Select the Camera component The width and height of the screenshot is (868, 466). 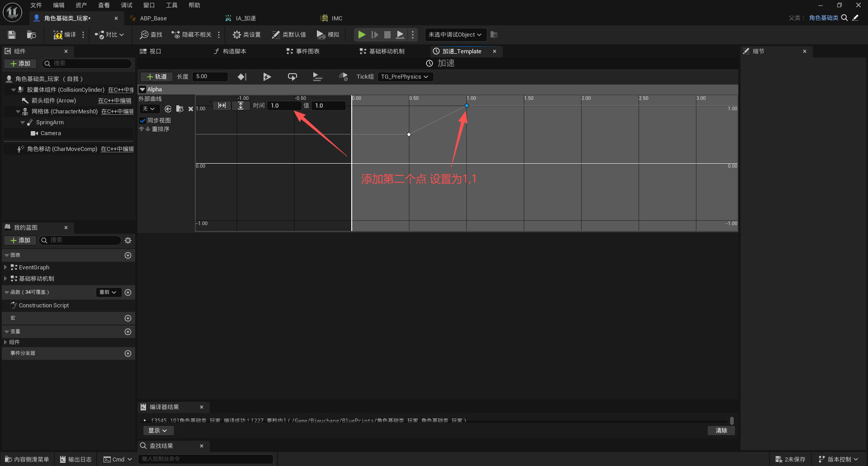coord(51,133)
